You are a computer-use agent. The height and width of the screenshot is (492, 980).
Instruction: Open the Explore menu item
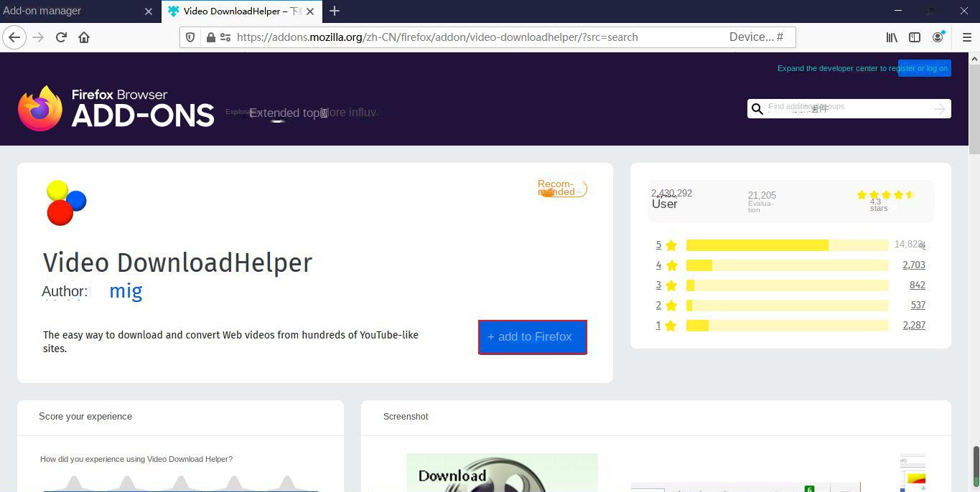pyautogui.click(x=238, y=112)
